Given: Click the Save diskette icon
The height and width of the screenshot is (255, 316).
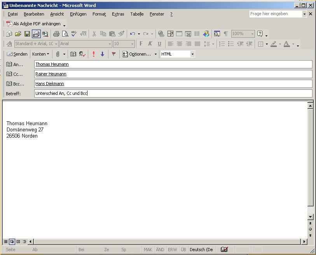Looking at the screenshot, I should coord(27,34).
